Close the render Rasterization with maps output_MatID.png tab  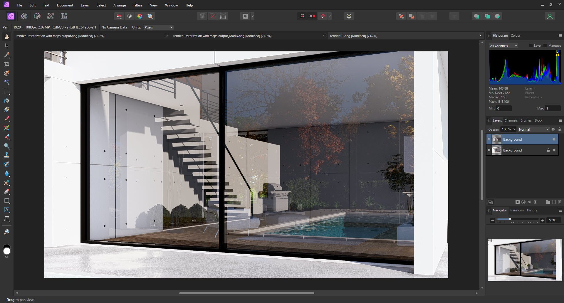point(324,36)
